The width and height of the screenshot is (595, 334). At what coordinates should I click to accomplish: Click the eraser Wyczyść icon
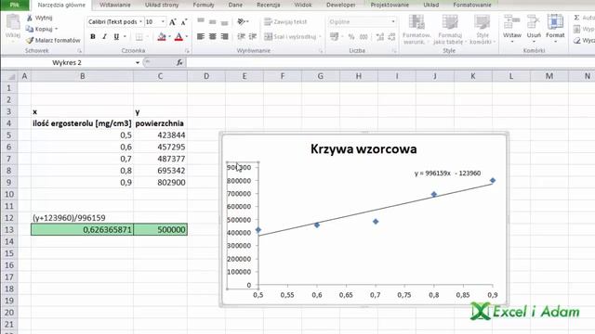click(577, 40)
